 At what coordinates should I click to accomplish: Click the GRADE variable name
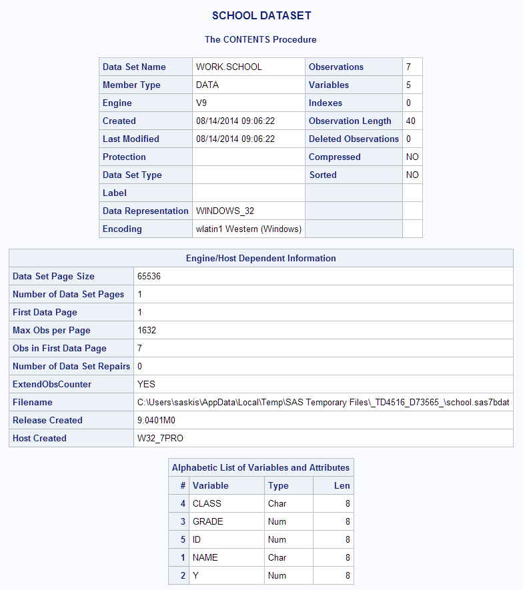[x=208, y=521]
